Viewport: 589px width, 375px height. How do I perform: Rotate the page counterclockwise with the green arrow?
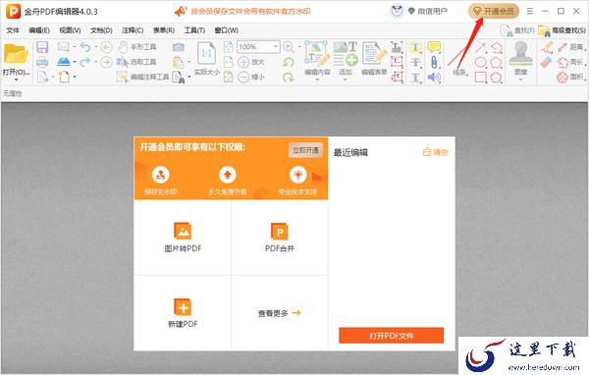[x=288, y=62]
